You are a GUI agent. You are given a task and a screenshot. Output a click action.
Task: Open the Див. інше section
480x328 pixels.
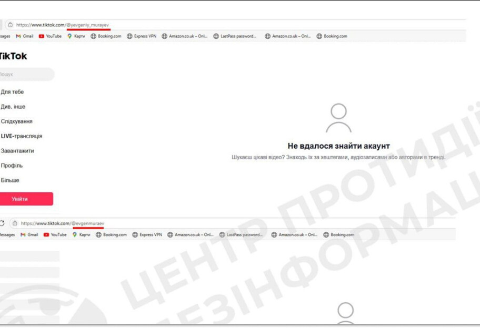(13, 107)
